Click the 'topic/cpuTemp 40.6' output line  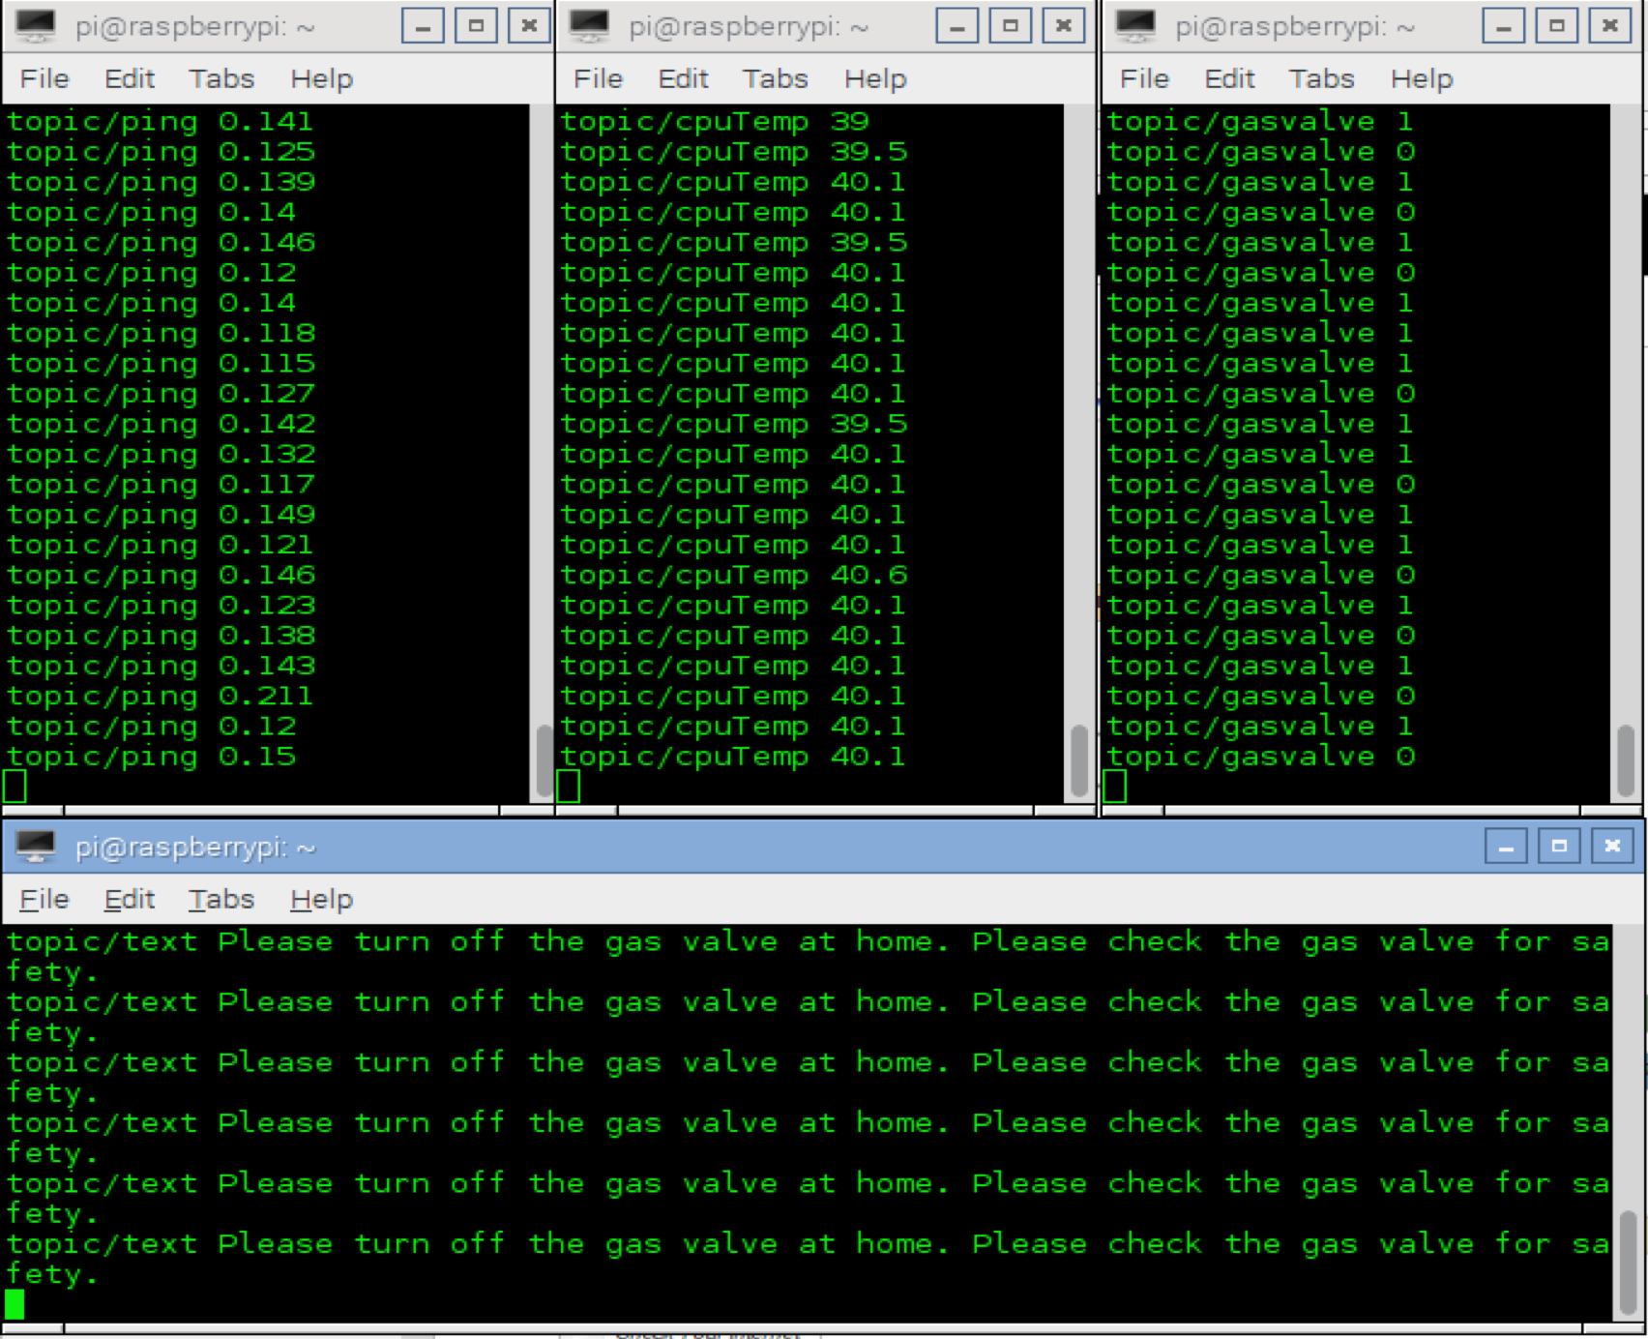click(734, 576)
